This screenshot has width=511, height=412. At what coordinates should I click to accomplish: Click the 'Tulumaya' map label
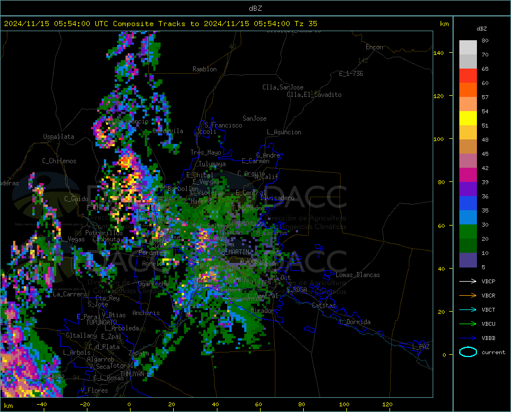click(x=212, y=164)
